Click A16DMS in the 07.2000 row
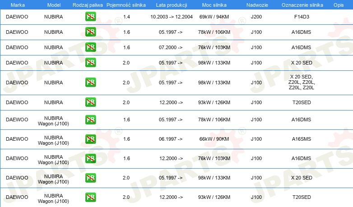The width and height of the screenshot is (353, 207). coord(301,47)
